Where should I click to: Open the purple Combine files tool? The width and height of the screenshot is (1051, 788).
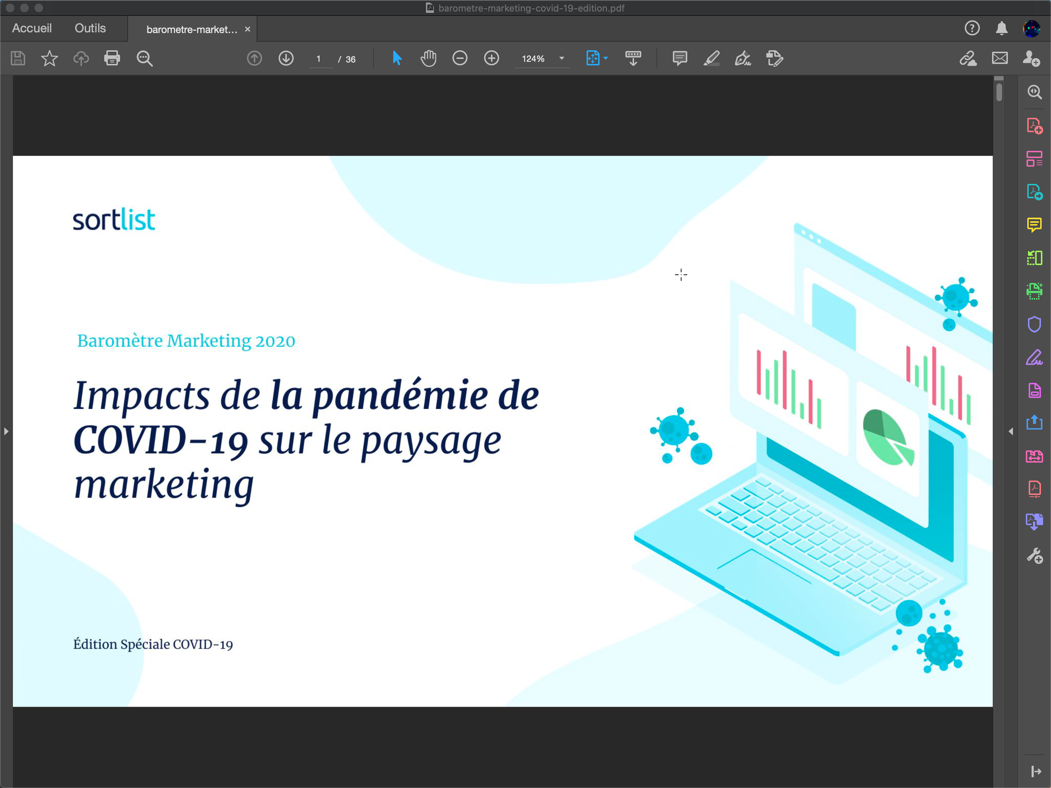pos(1034,522)
